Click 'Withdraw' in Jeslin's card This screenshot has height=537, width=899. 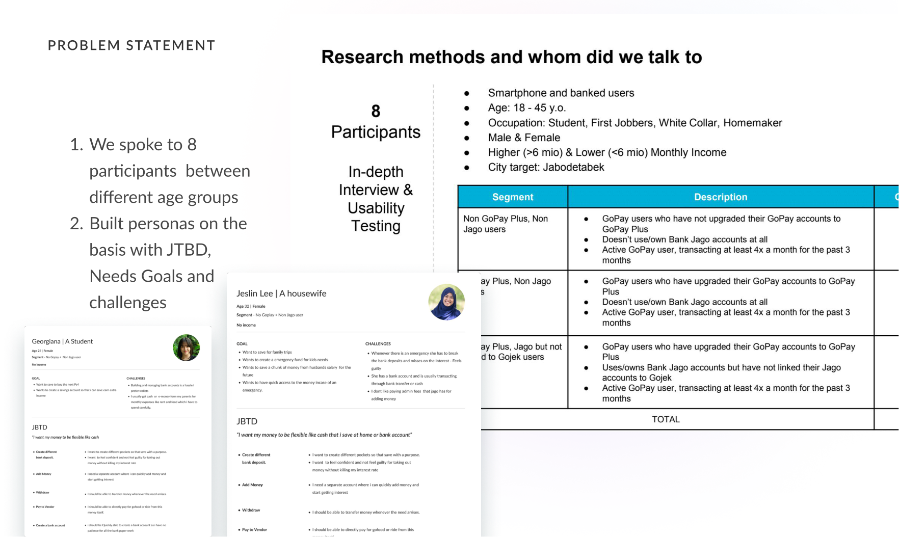point(251,510)
